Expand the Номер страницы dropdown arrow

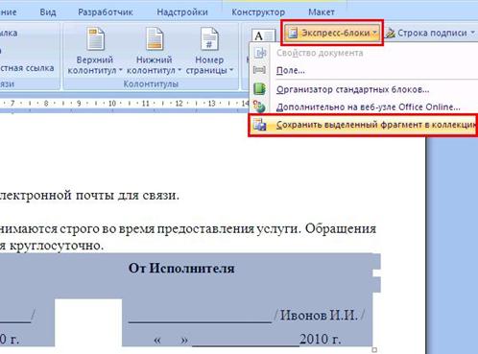[231, 70]
